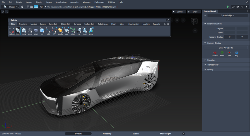
Task: Click Clear All Objects button
Action: pyautogui.click(x=226, y=48)
